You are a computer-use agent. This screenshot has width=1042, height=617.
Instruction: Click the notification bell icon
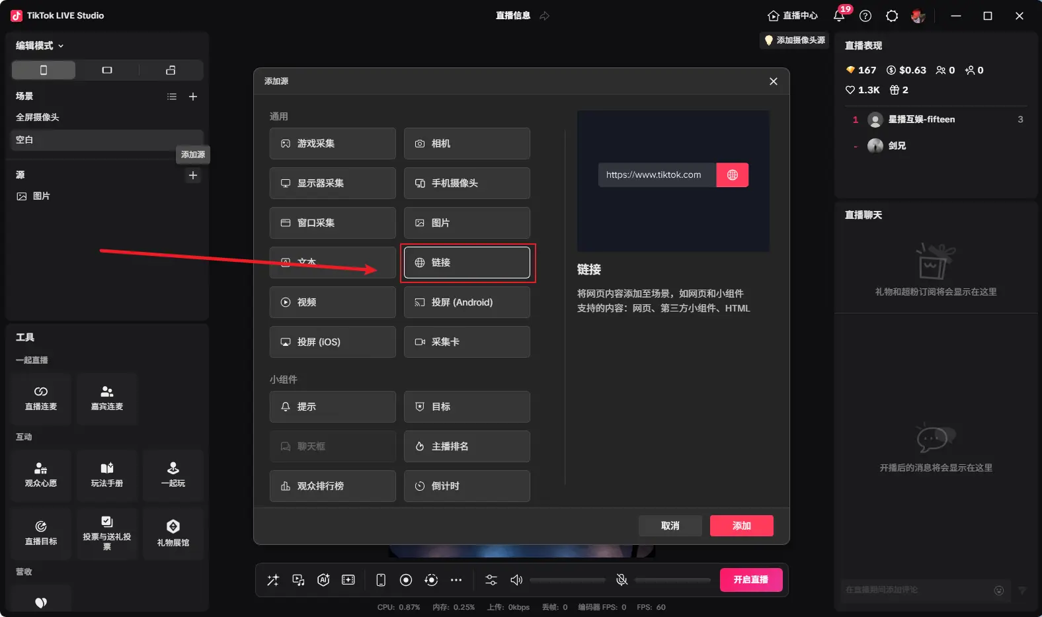[x=839, y=16]
